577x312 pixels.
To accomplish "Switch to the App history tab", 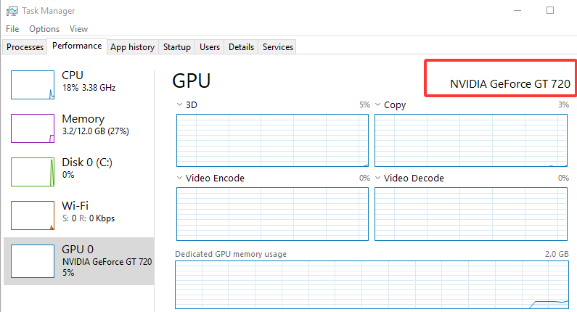I will 133,47.
